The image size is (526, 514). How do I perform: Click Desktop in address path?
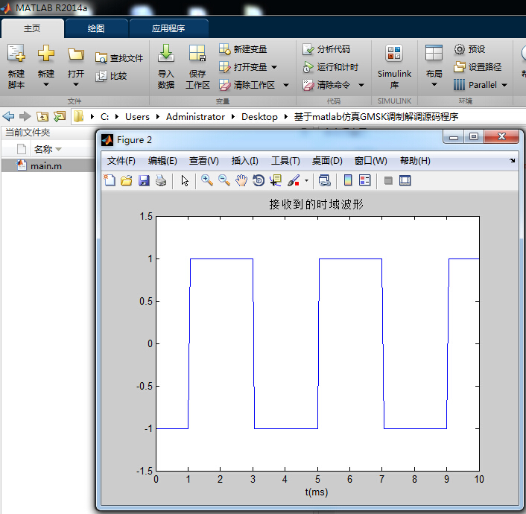point(259,116)
